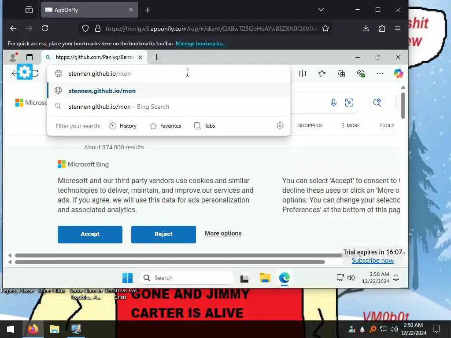Open Edge from remote taskbar
The image size is (451, 338).
[x=284, y=278]
